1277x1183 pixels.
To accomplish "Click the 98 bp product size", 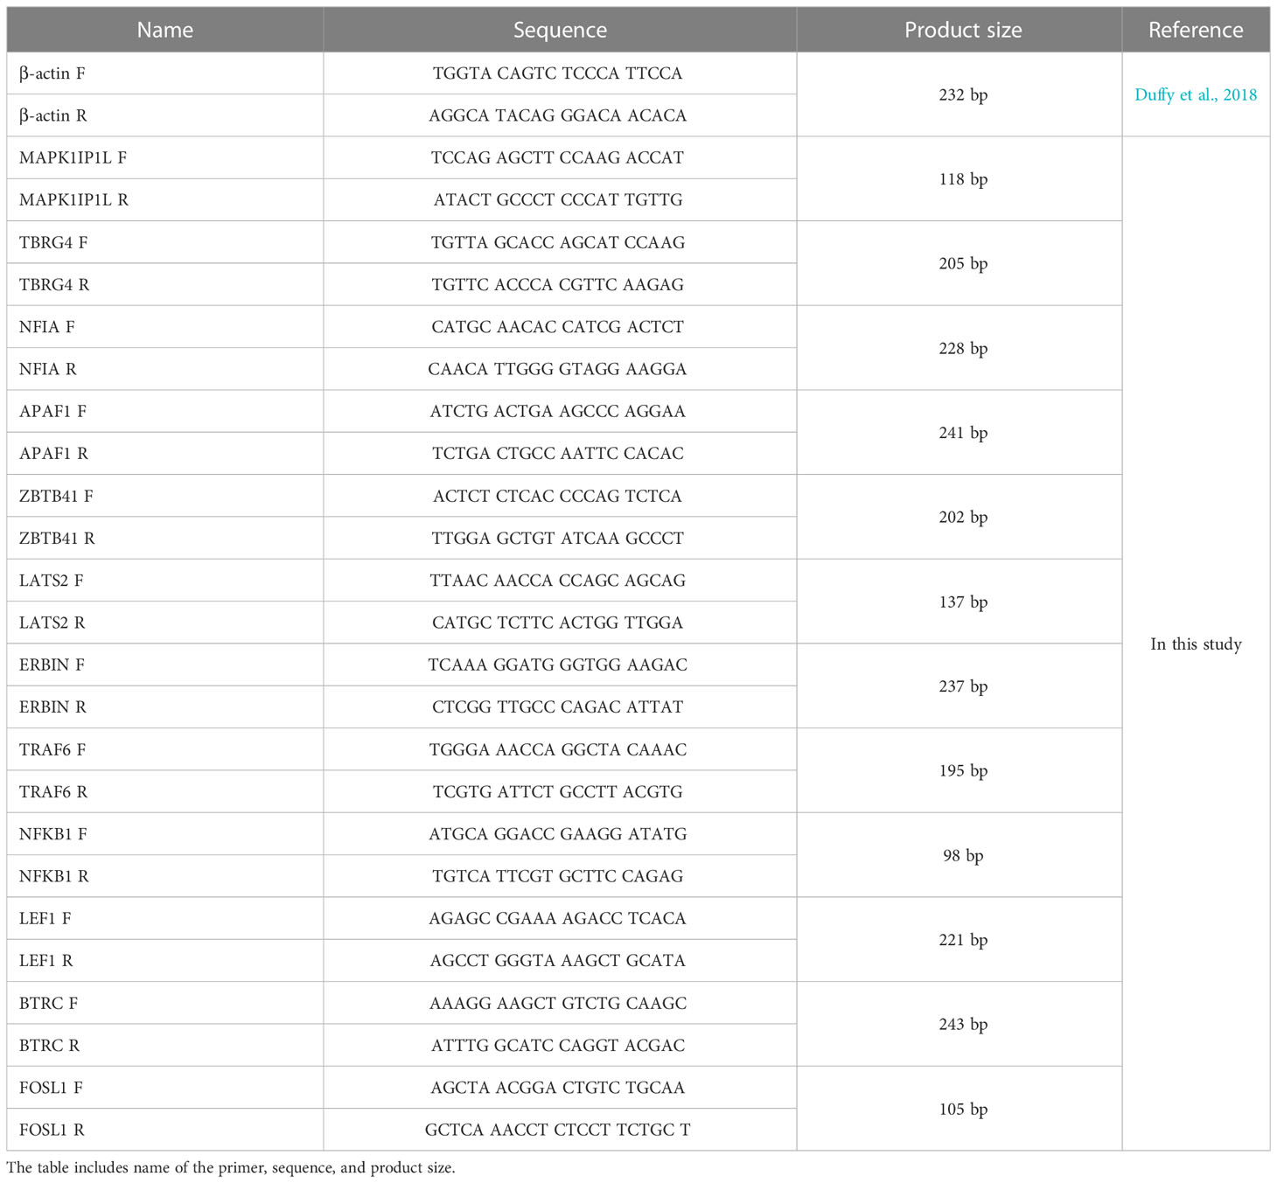I will pyautogui.click(x=963, y=855).
